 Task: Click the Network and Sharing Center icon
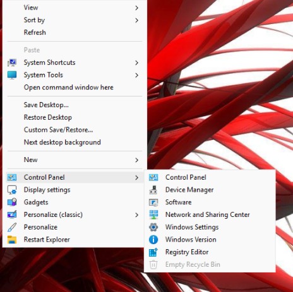coord(153,214)
